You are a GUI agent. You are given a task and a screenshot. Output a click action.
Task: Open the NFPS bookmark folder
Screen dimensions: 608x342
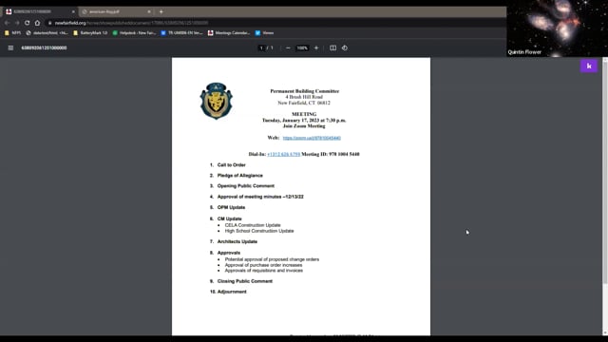12,33
